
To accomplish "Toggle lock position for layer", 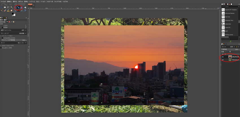I will coord(228,52).
